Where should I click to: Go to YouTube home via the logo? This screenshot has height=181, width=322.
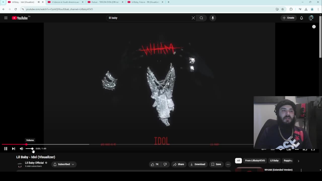[20, 18]
